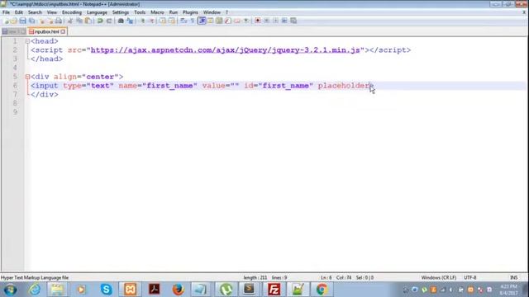Collapse the head block fold marker
529x297 pixels.
[x=27, y=41]
